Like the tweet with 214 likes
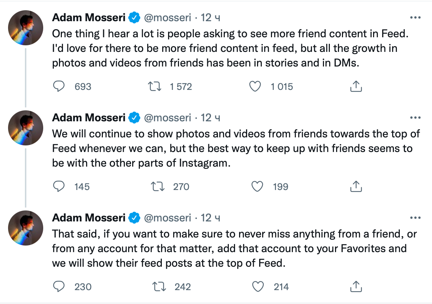This screenshot has height=304, width=432. 258,287
